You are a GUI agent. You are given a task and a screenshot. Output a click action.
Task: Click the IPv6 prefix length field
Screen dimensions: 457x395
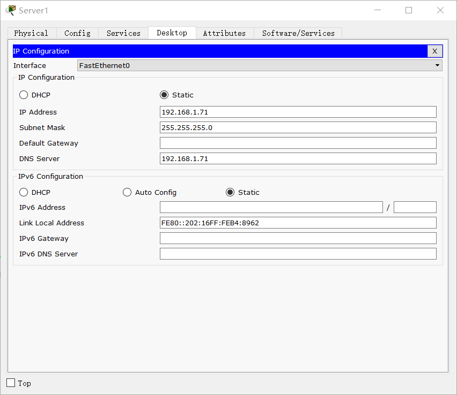click(x=415, y=207)
